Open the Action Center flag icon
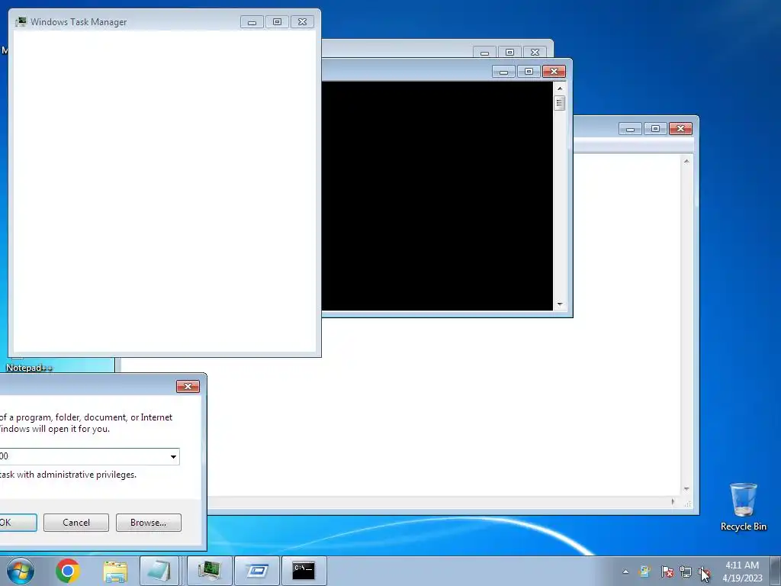 point(667,572)
